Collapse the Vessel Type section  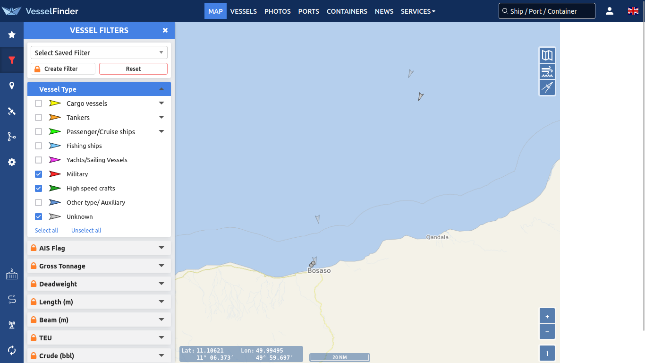[x=99, y=89]
